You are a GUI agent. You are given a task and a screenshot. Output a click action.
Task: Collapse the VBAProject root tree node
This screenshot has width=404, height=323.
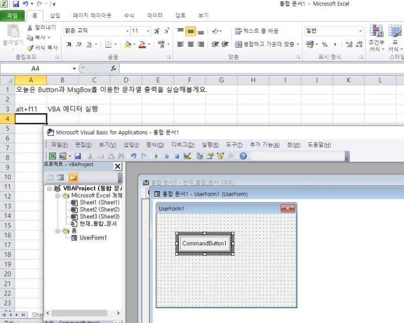(49, 188)
